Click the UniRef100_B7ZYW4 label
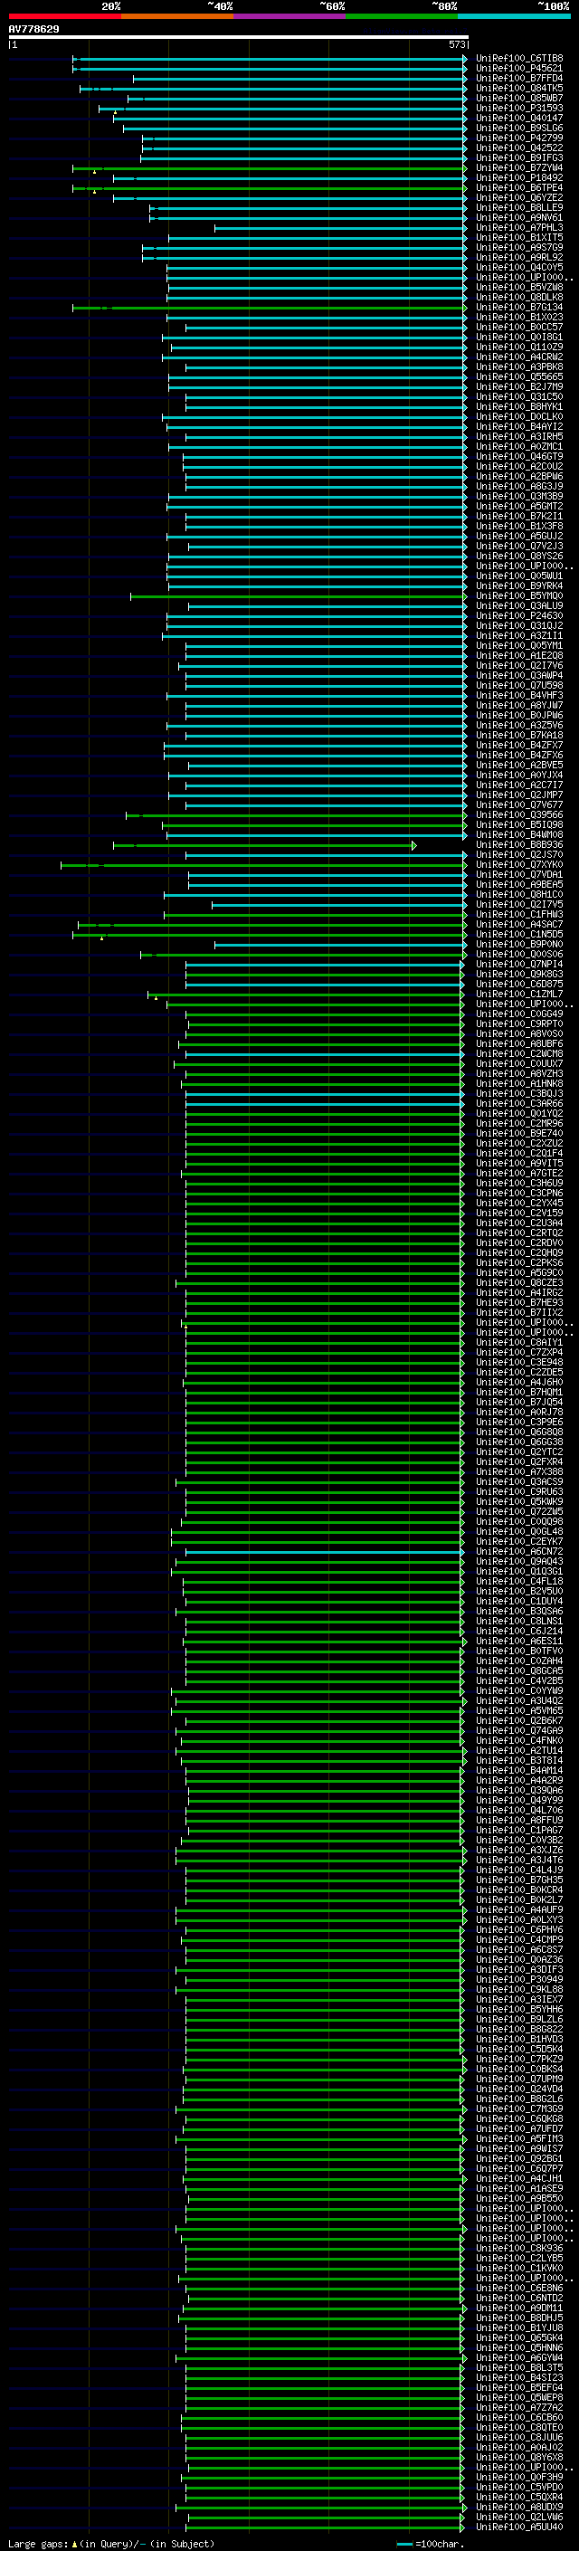The image size is (579, 2551). click(x=518, y=168)
